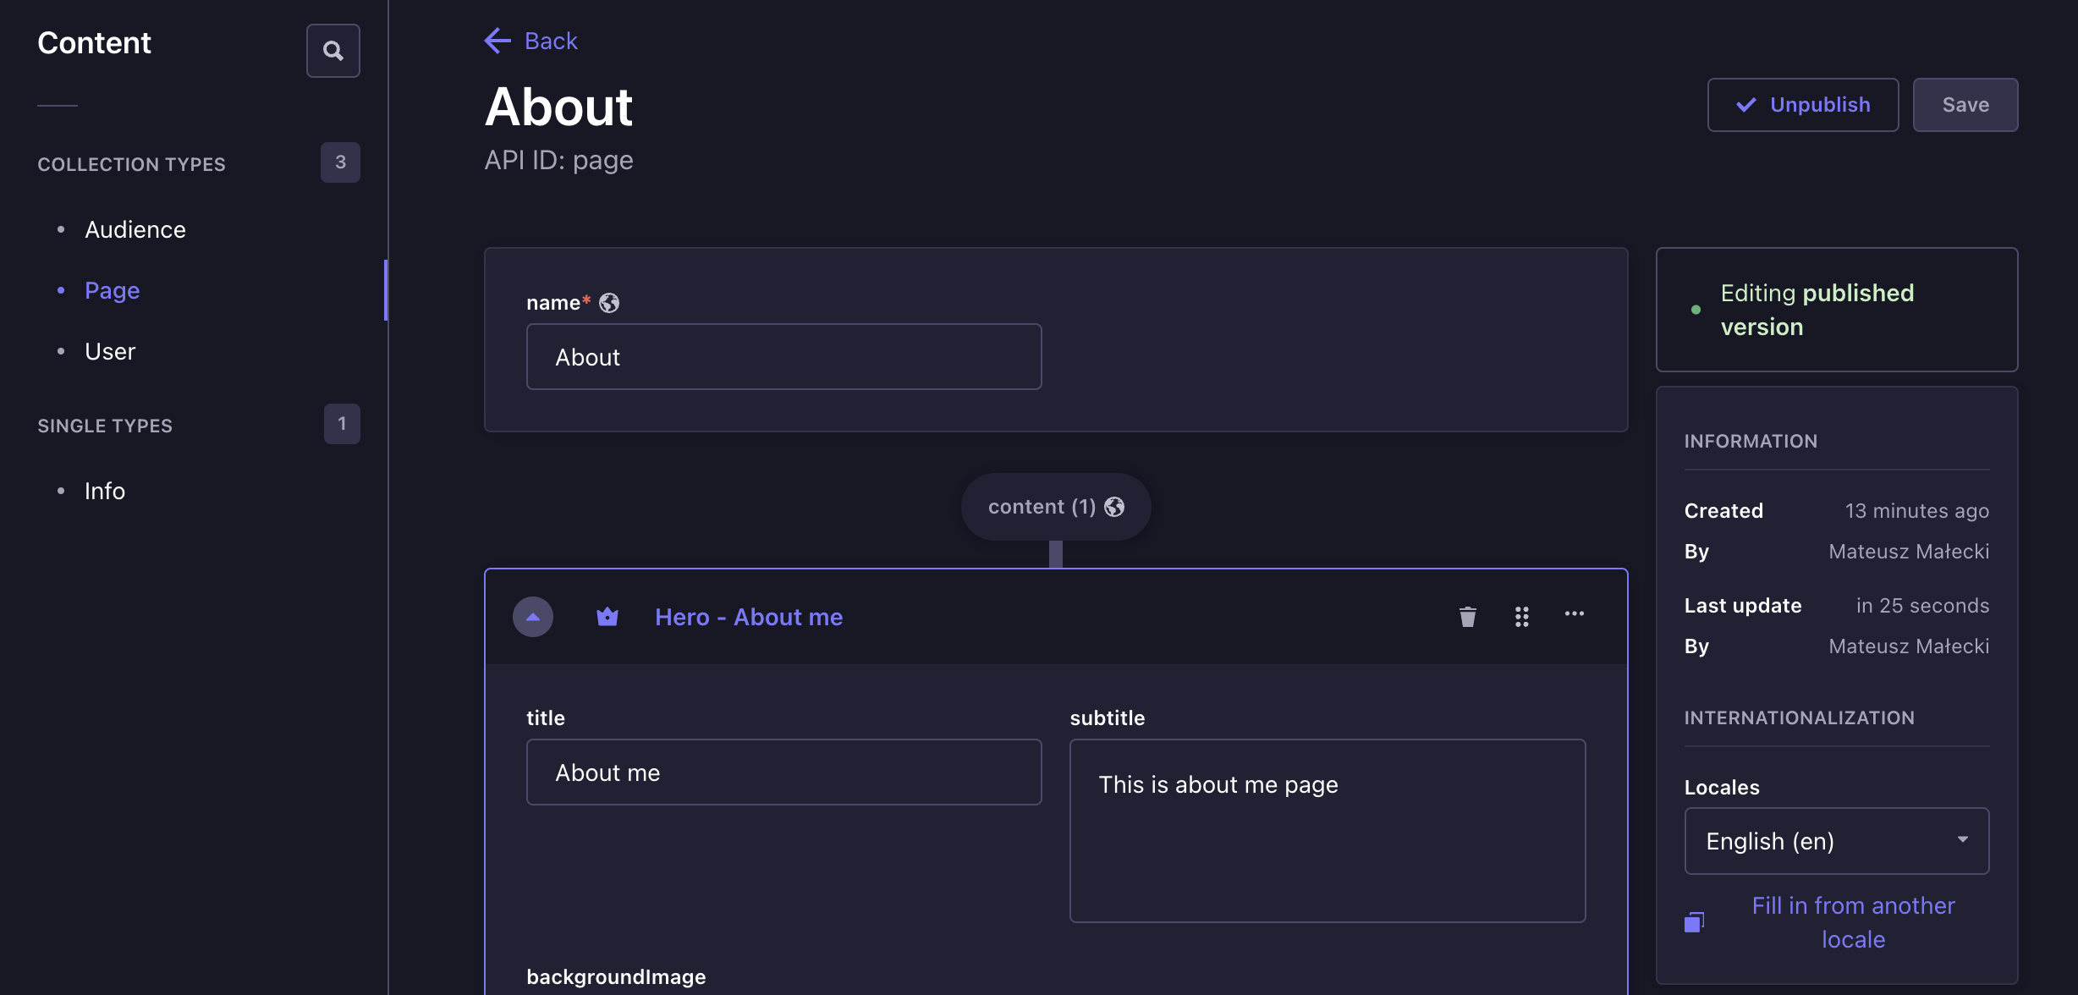Delete the Hero component with trash icon
Screen dimensions: 2078x995
[x=1467, y=617]
